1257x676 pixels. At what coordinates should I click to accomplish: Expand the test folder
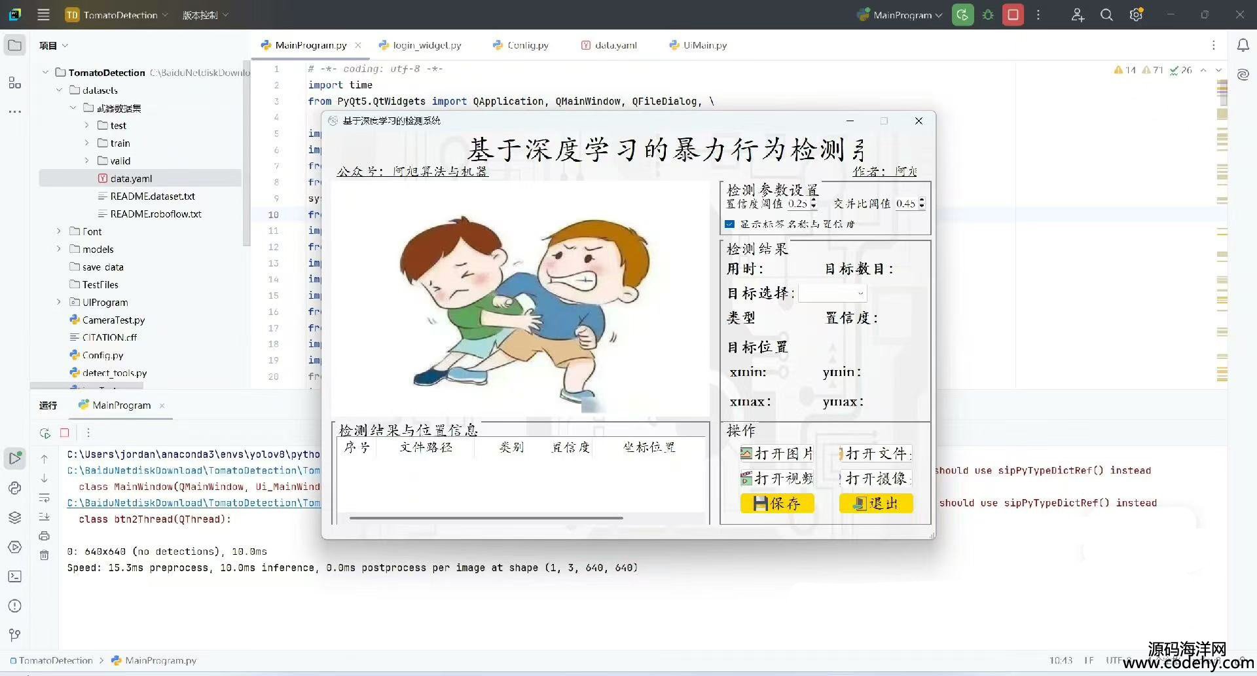86,125
